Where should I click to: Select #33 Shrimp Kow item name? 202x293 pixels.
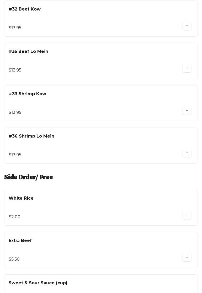pyautogui.click(x=27, y=94)
